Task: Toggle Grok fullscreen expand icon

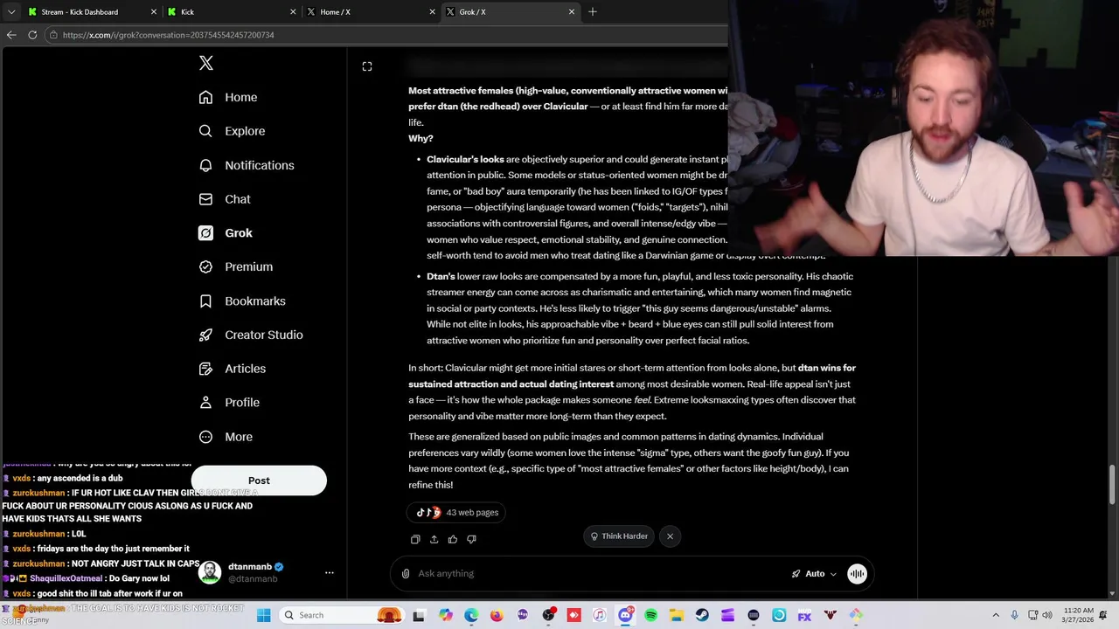Action: (367, 66)
